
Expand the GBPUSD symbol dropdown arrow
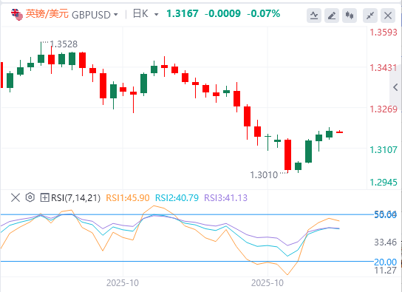116,15
